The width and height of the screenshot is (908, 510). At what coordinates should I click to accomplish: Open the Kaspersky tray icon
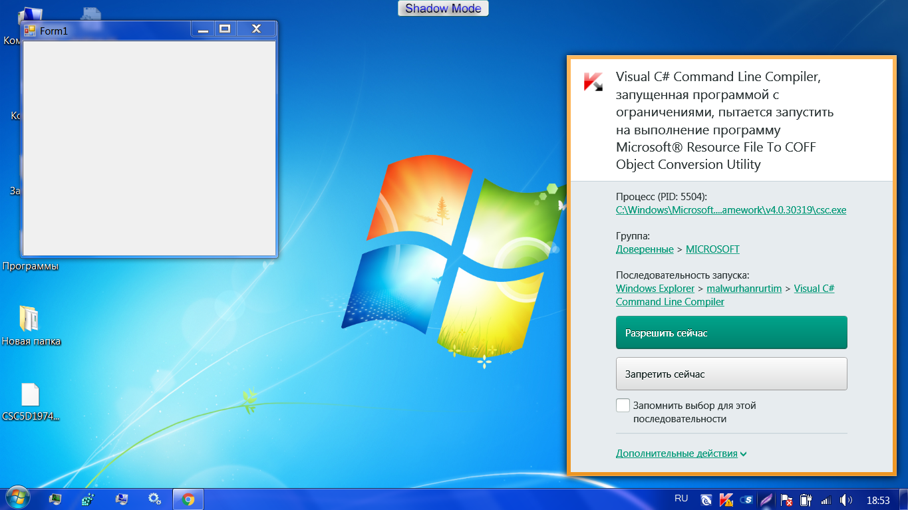[726, 499]
